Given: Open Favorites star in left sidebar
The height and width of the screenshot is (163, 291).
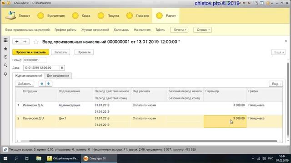Looking at the screenshot, I should click(5, 49).
